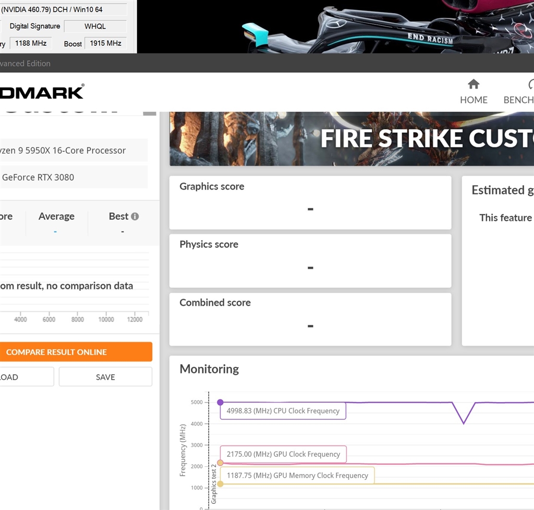Viewport: 534px width, 510px height.
Task: Click the GeForce RTX 3080 row
Action: click(x=74, y=177)
